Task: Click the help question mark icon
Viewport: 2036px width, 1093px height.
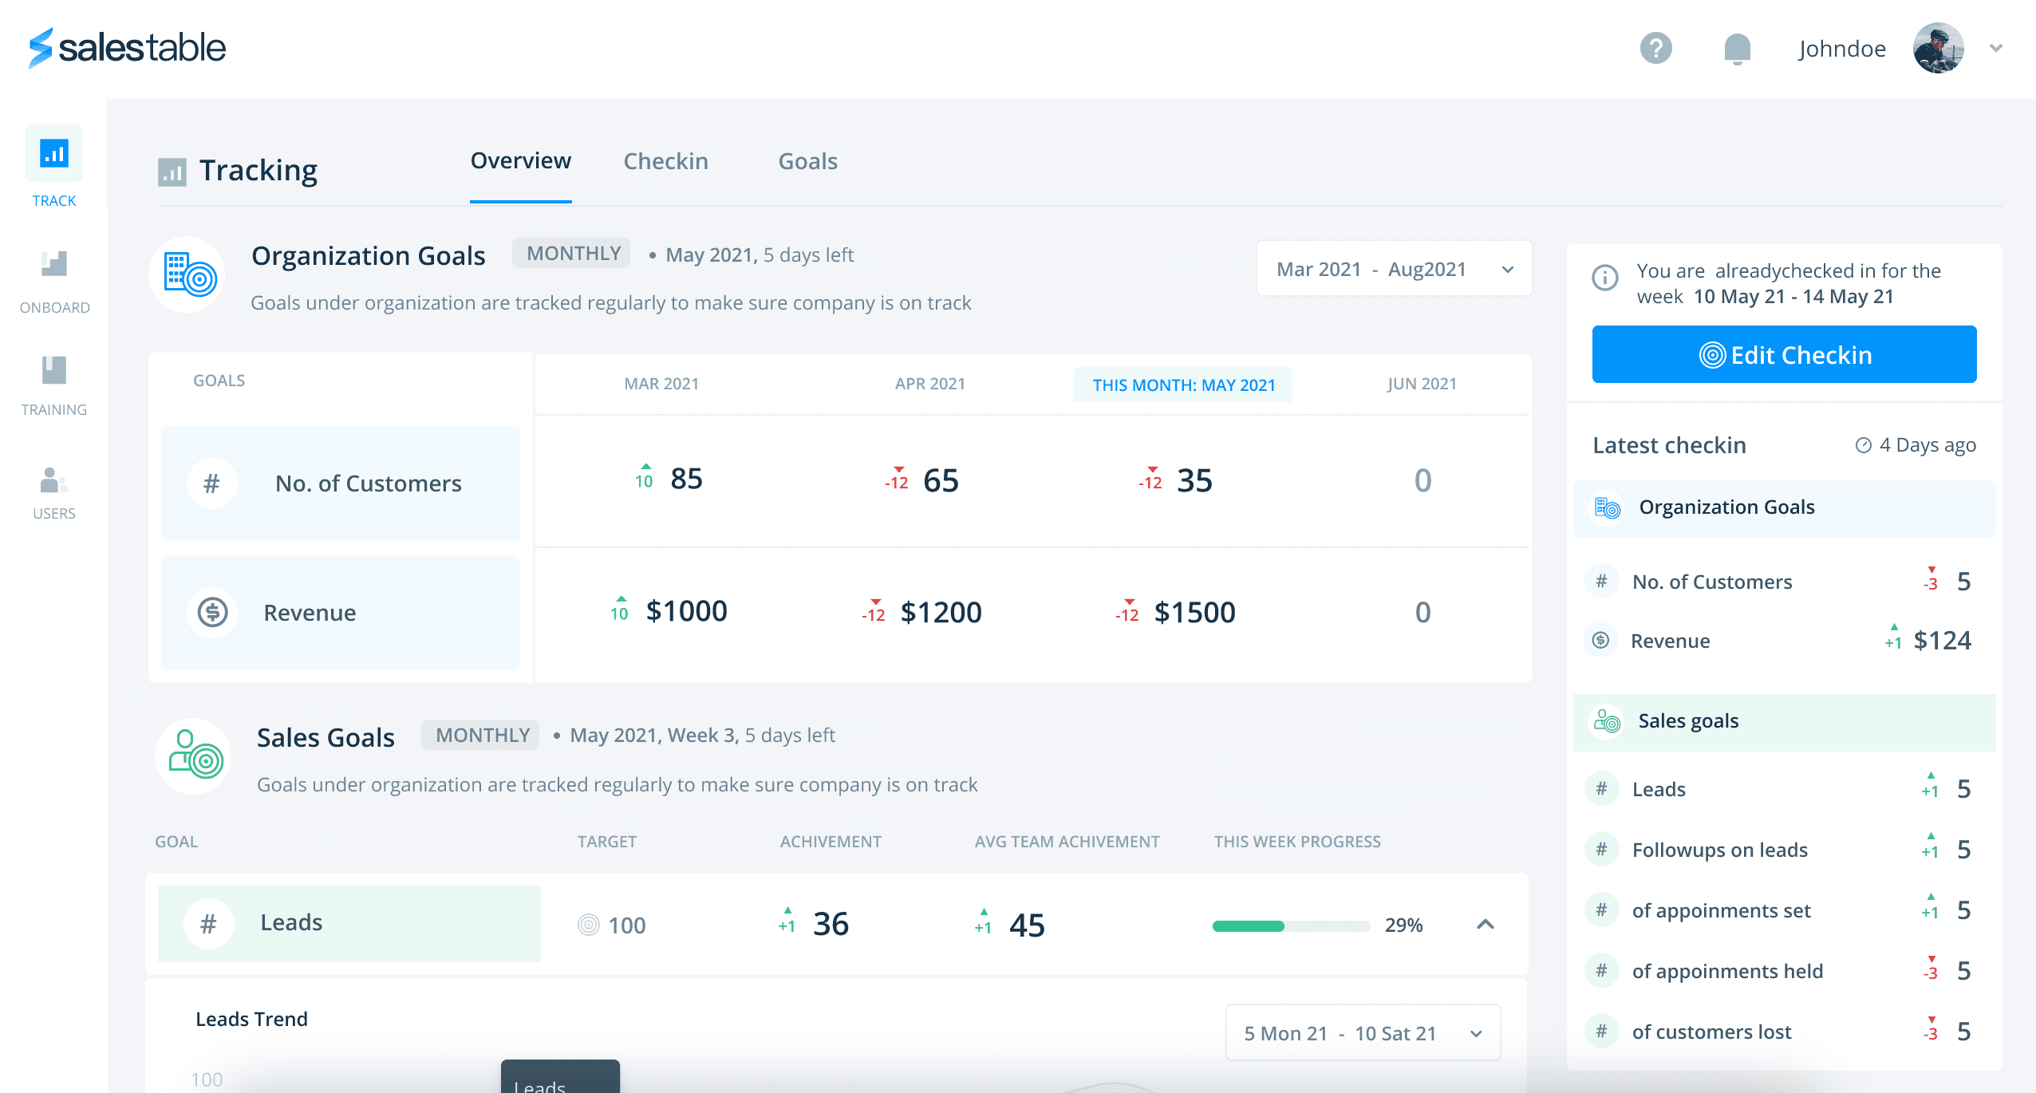Action: tap(1656, 48)
